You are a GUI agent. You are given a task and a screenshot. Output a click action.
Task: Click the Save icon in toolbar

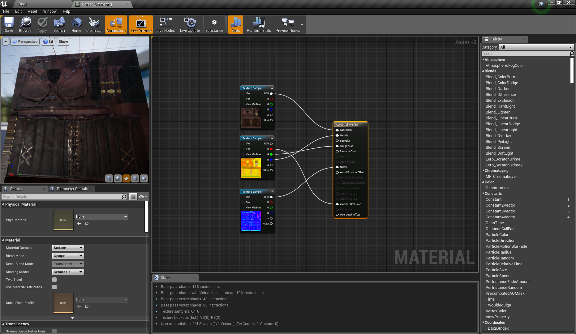pyautogui.click(x=9, y=24)
